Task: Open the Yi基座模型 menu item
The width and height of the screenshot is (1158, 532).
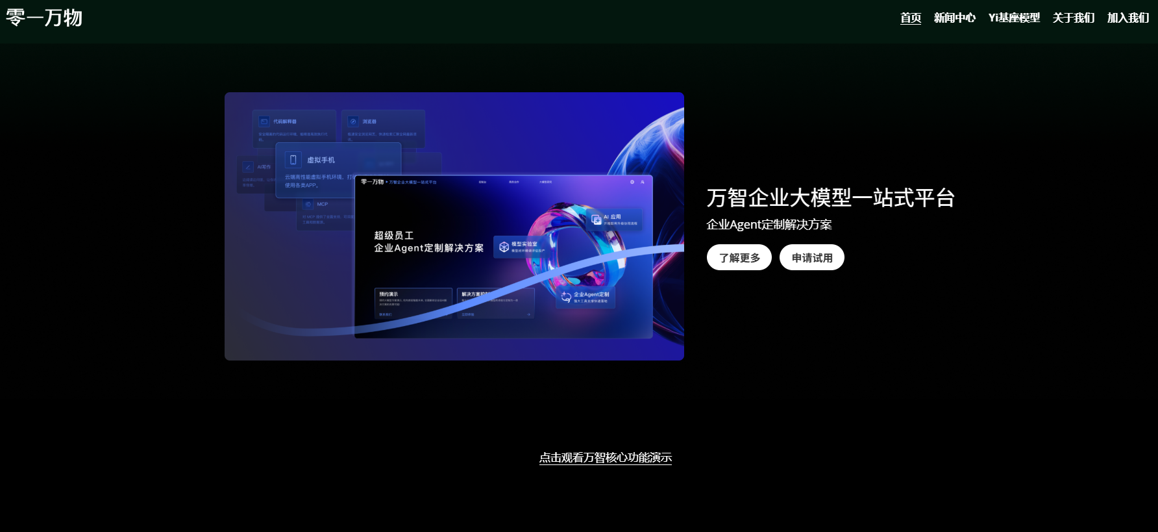Action: pos(1014,18)
